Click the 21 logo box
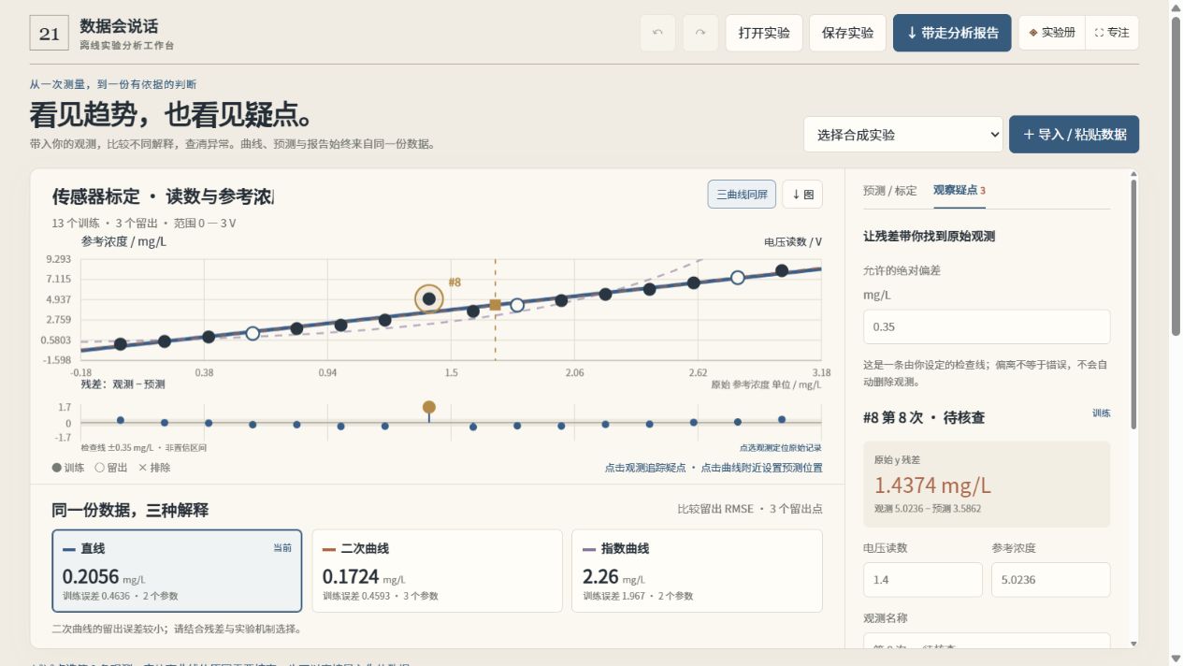This screenshot has width=1183, height=666. tap(50, 33)
